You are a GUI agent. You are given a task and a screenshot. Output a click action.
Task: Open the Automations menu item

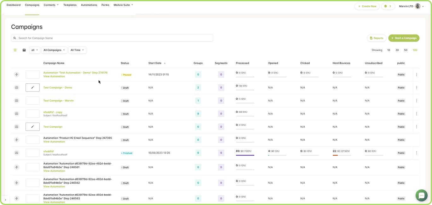tap(89, 5)
